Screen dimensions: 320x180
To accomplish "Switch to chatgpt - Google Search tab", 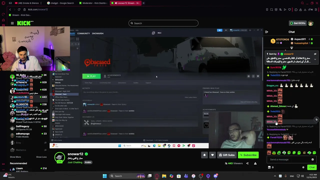I will click(60, 3).
